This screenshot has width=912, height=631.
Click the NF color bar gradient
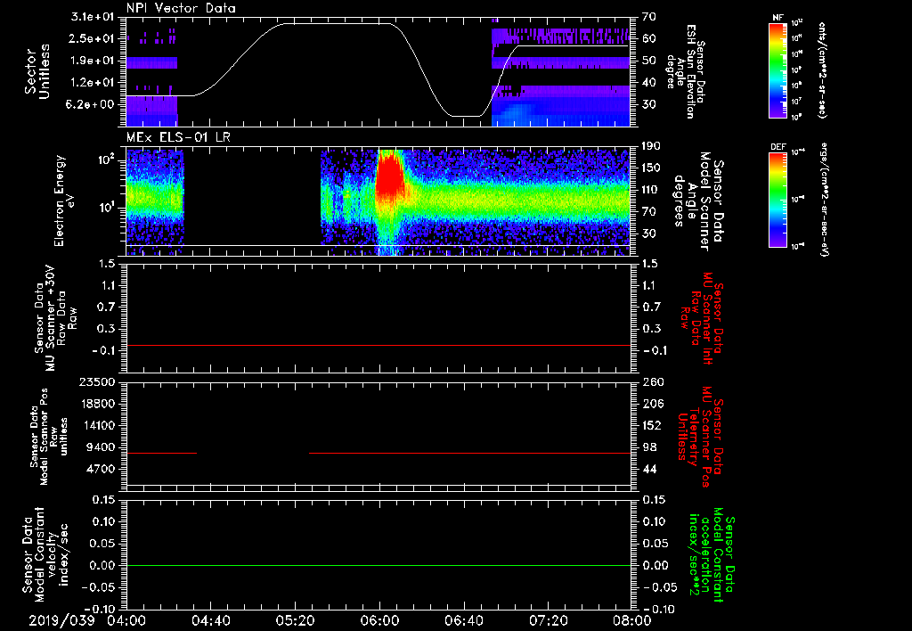[x=778, y=70]
